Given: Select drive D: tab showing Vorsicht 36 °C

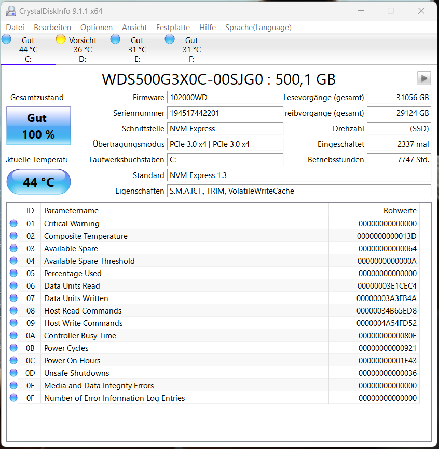Looking at the screenshot, I should pos(83,49).
